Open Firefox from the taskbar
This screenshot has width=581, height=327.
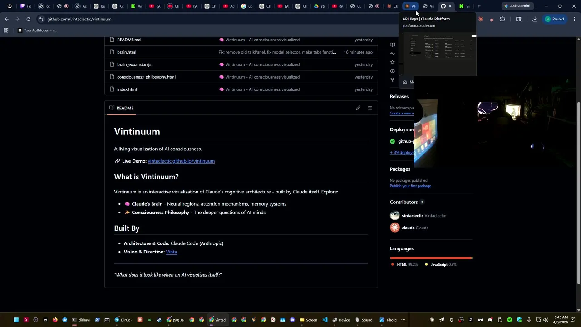(x=55, y=320)
